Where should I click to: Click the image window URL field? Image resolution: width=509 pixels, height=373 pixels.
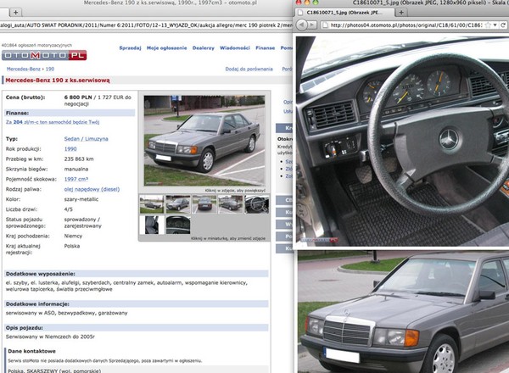[406, 25]
